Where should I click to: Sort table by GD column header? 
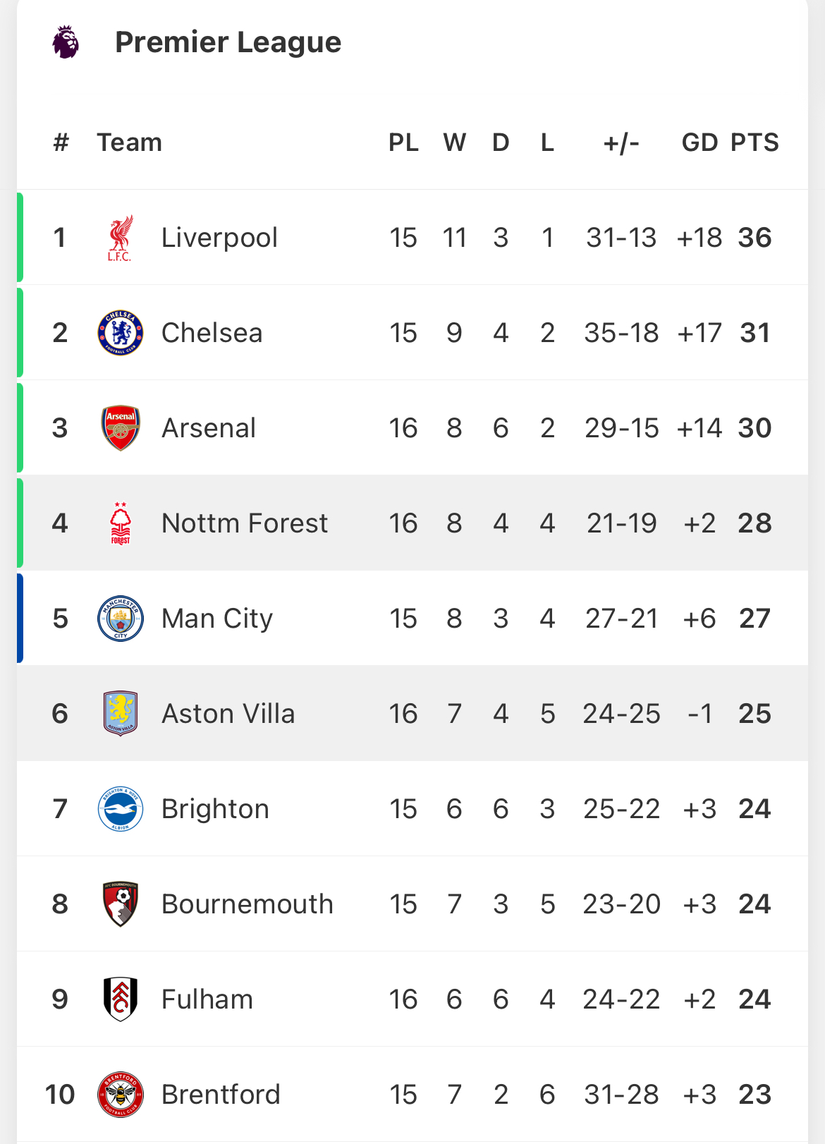coord(699,142)
